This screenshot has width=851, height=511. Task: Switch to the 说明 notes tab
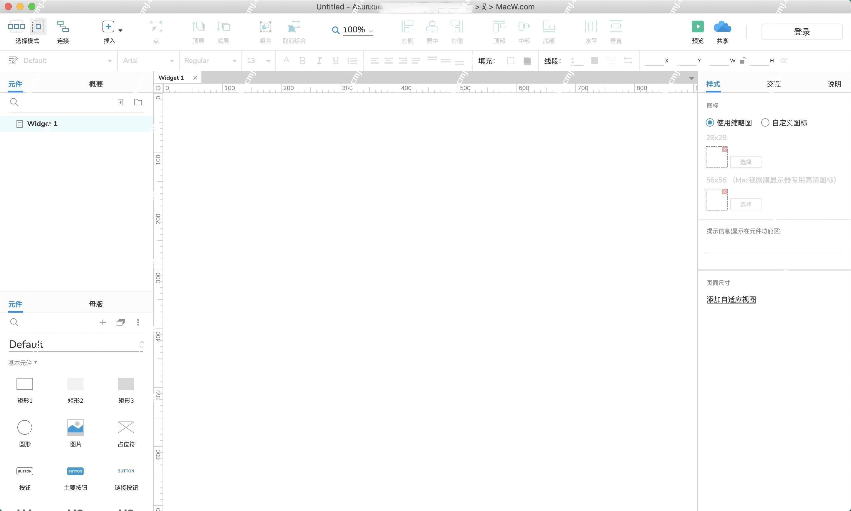pyautogui.click(x=834, y=84)
